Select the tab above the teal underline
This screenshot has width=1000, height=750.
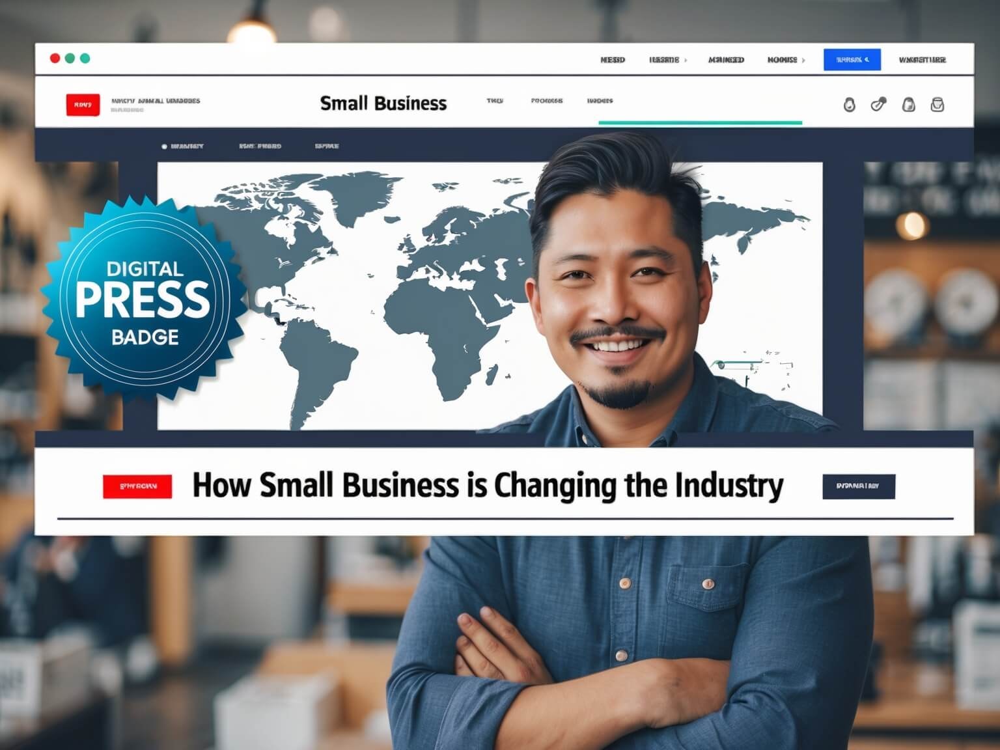pyautogui.click(x=600, y=101)
